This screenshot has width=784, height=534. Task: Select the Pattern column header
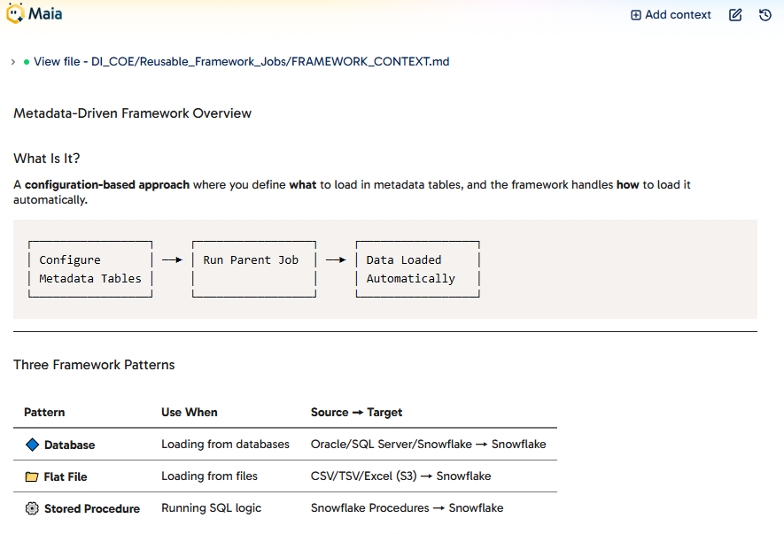(44, 412)
